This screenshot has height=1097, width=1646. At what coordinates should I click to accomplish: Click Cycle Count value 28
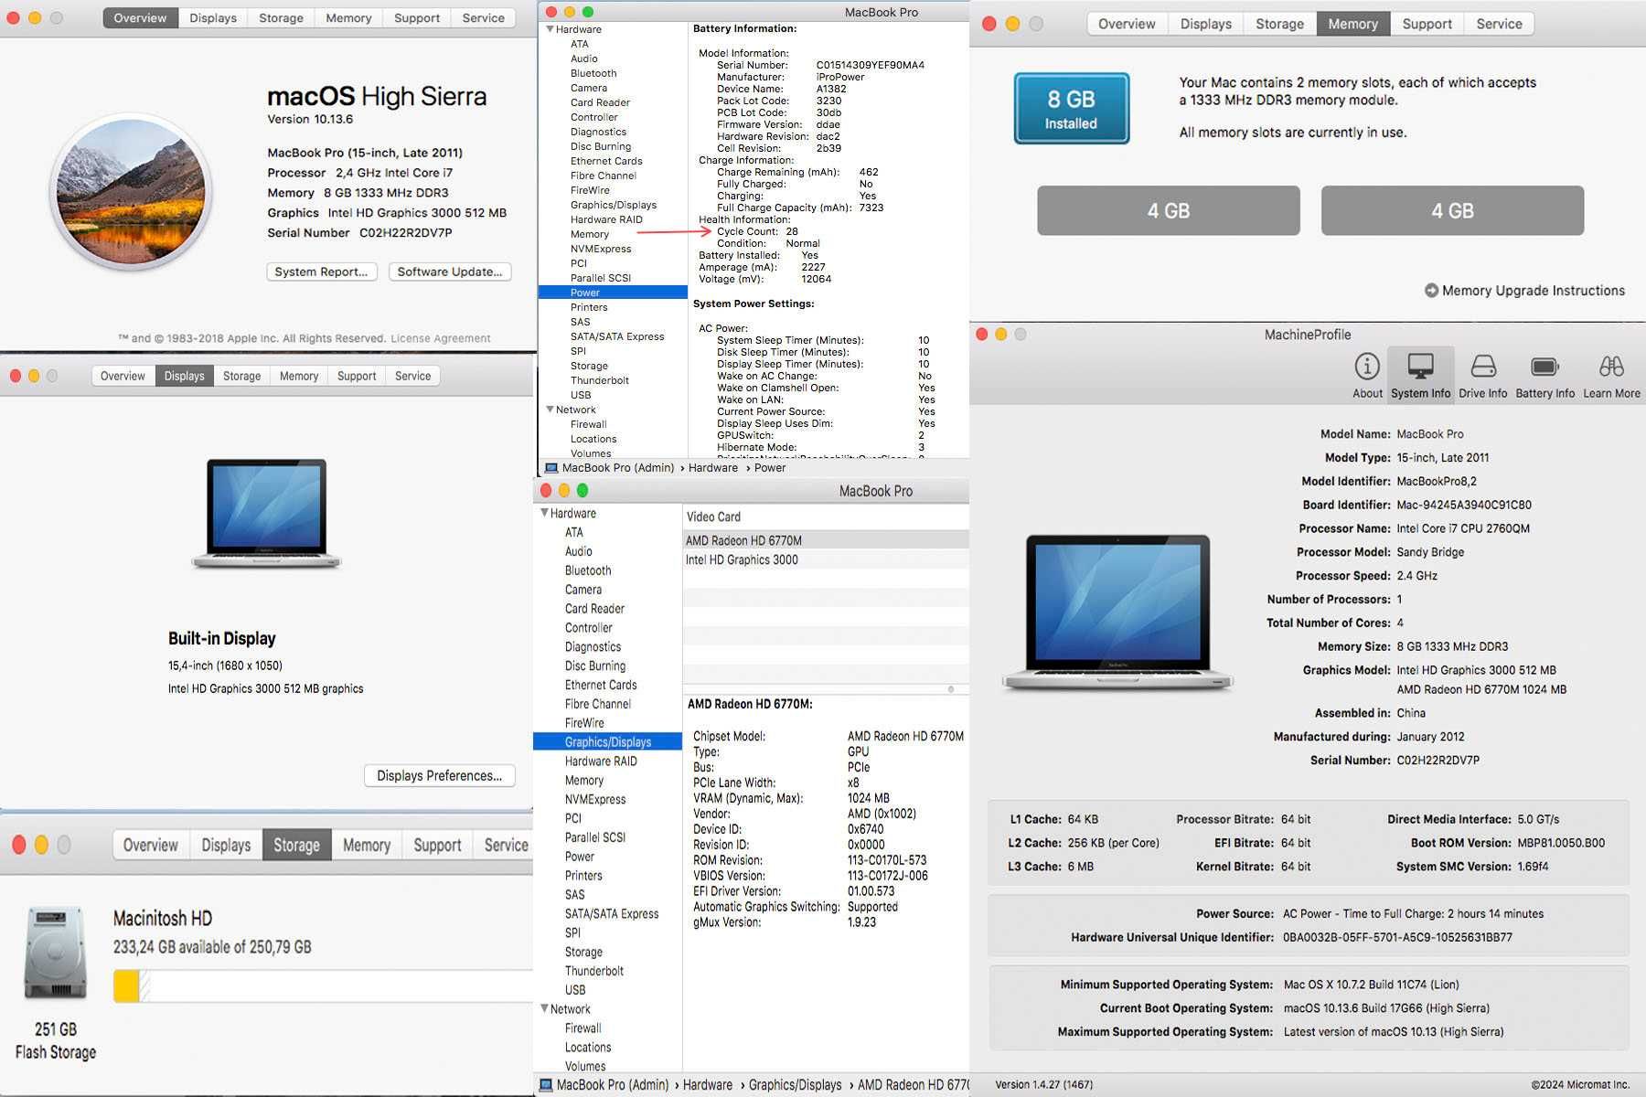(792, 231)
